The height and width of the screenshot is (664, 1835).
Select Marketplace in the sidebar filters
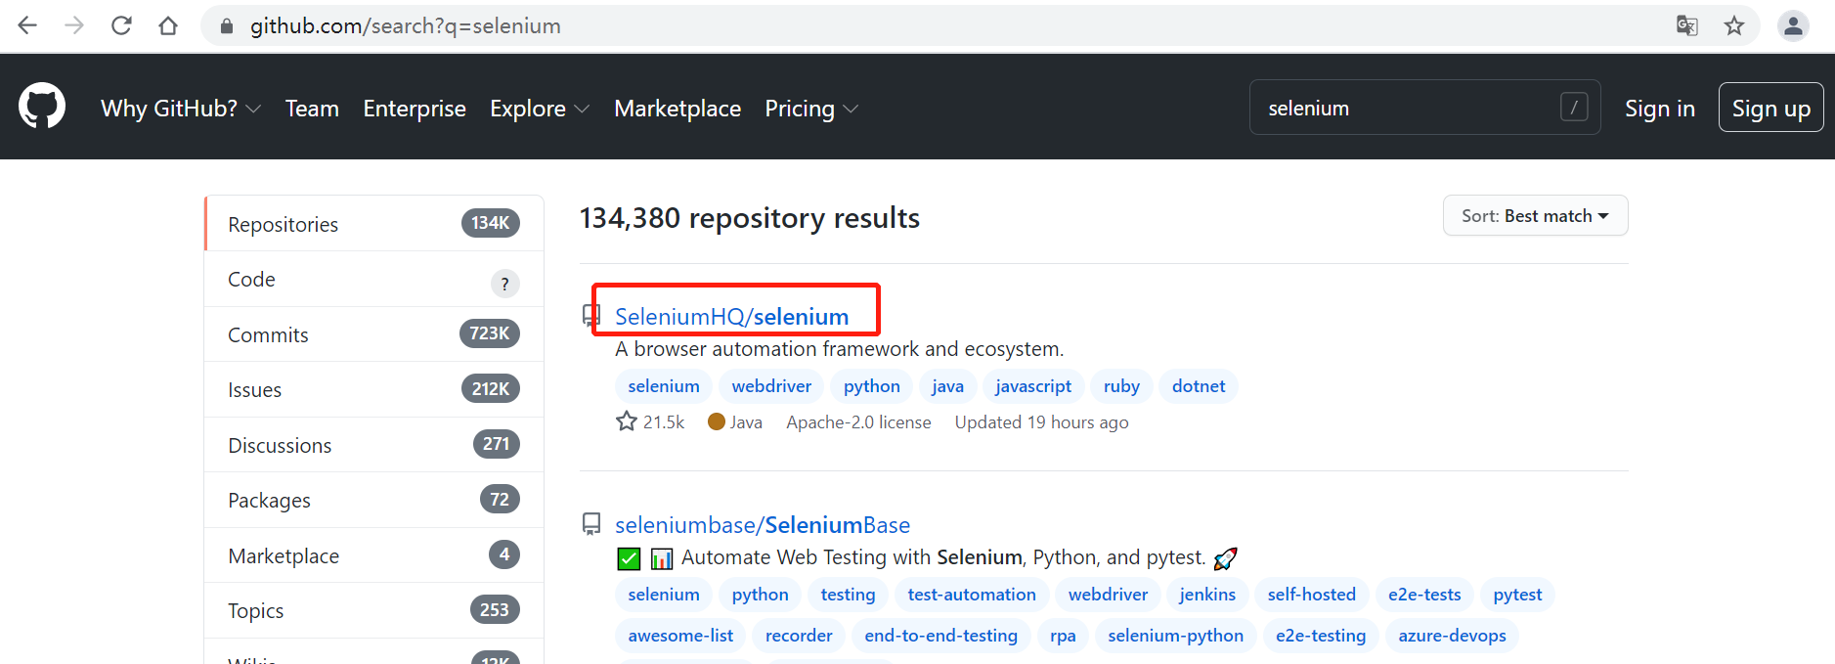coord(373,555)
